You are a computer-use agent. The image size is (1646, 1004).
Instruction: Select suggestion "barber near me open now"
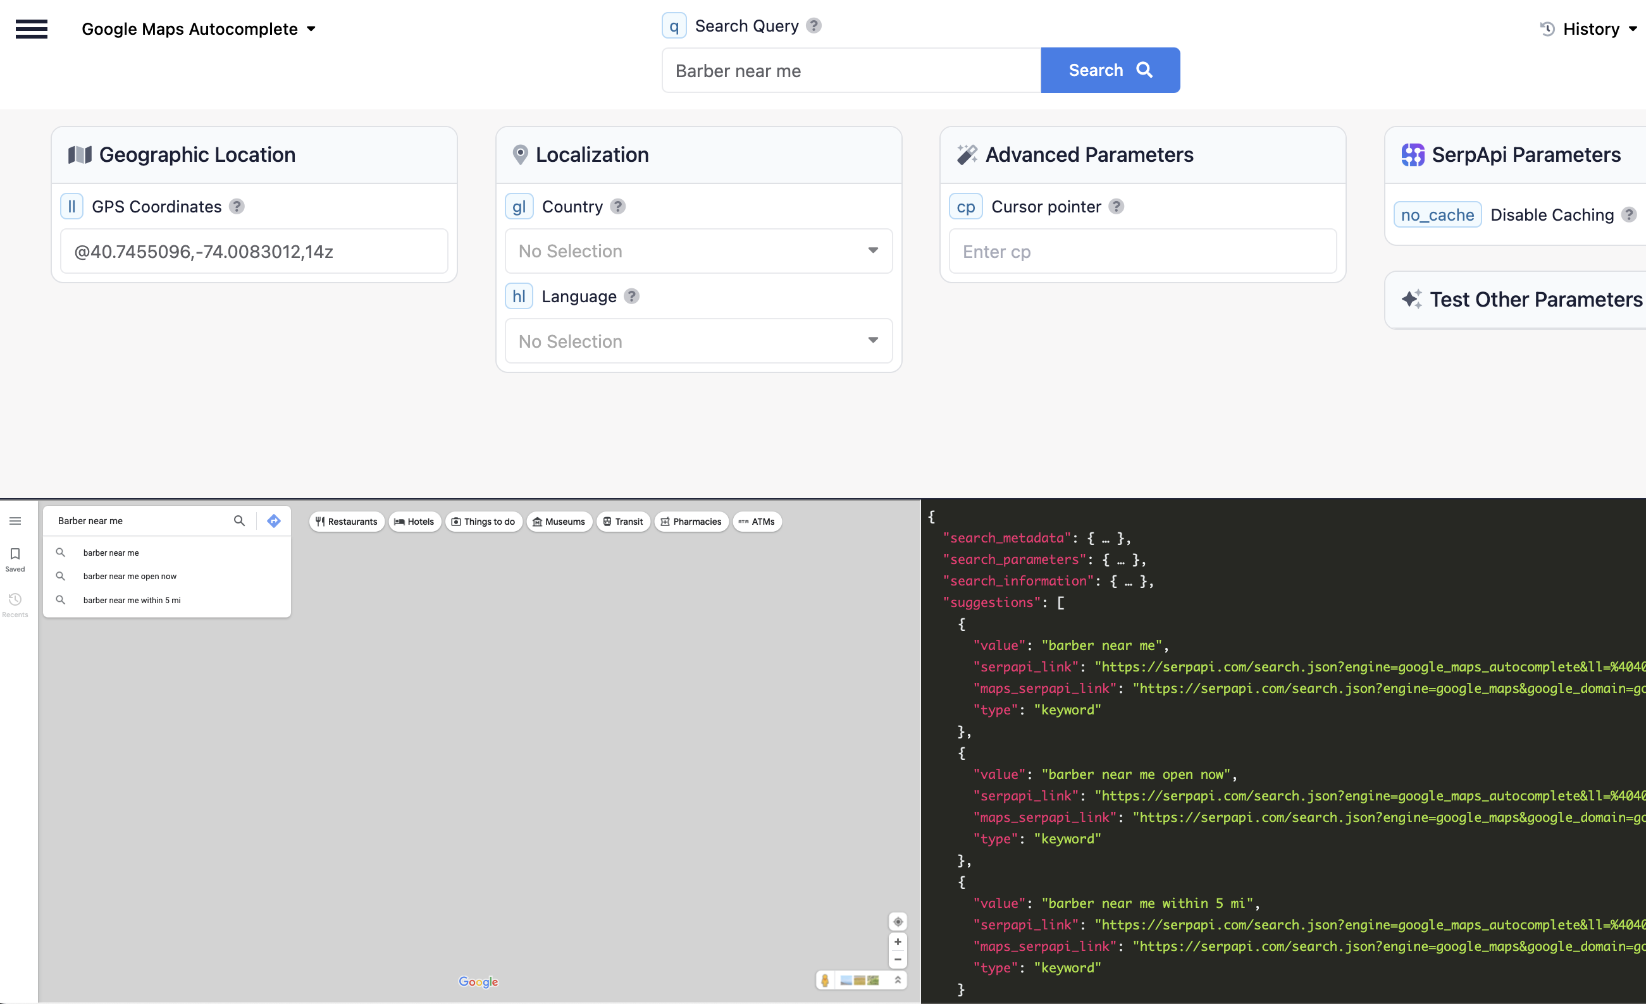130,576
